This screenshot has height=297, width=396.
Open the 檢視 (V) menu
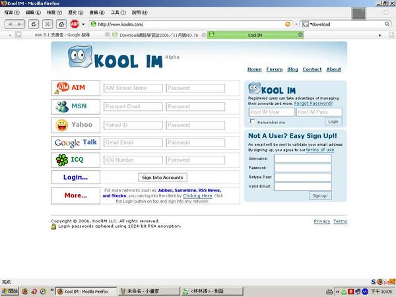tap(54, 13)
